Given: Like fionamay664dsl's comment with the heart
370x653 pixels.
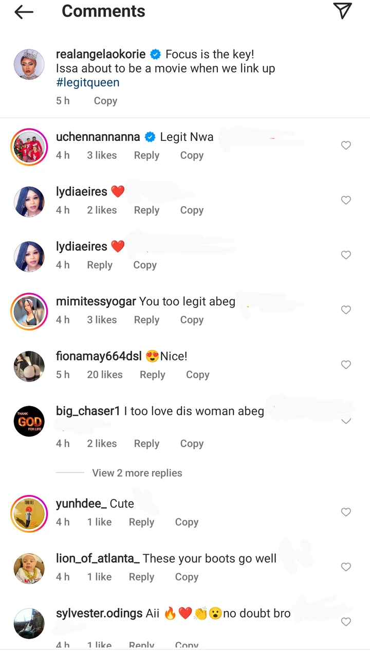Looking at the screenshot, I should (x=346, y=365).
